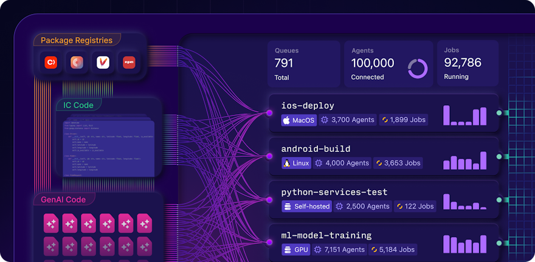The width and height of the screenshot is (535, 262).
Task: Click the Queues value 791
Action: pyautogui.click(x=284, y=63)
